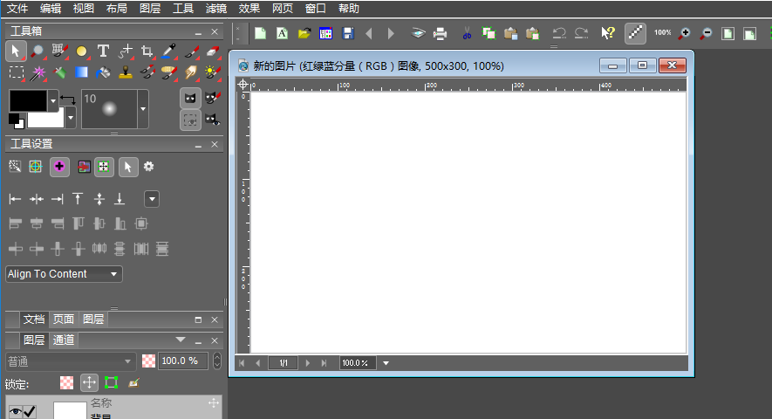Toggle the lock position move icon

[89, 382]
